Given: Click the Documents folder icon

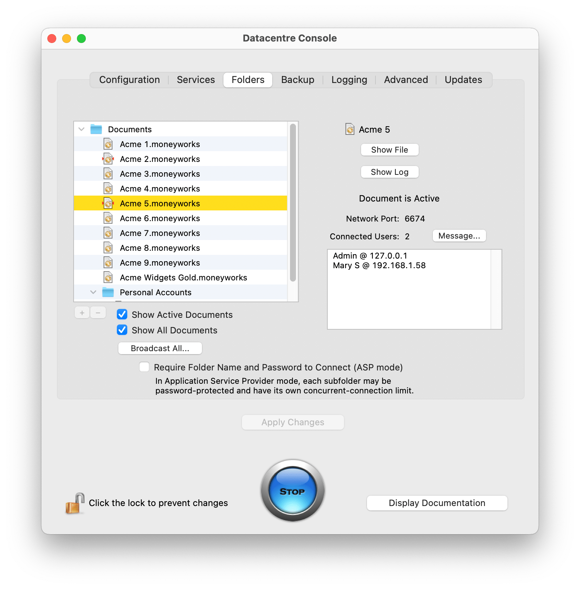Looking at the screenshot, I should tap(96, 129).
